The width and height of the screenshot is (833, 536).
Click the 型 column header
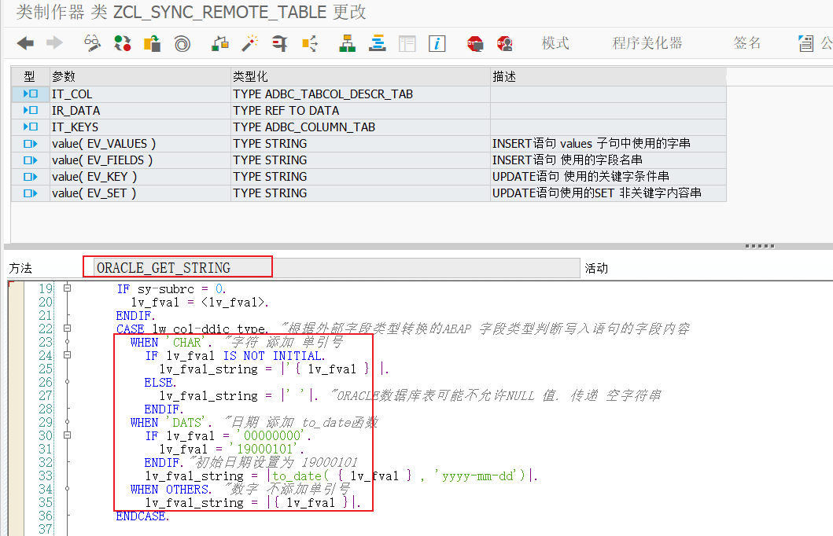click(x=30, y=77)
